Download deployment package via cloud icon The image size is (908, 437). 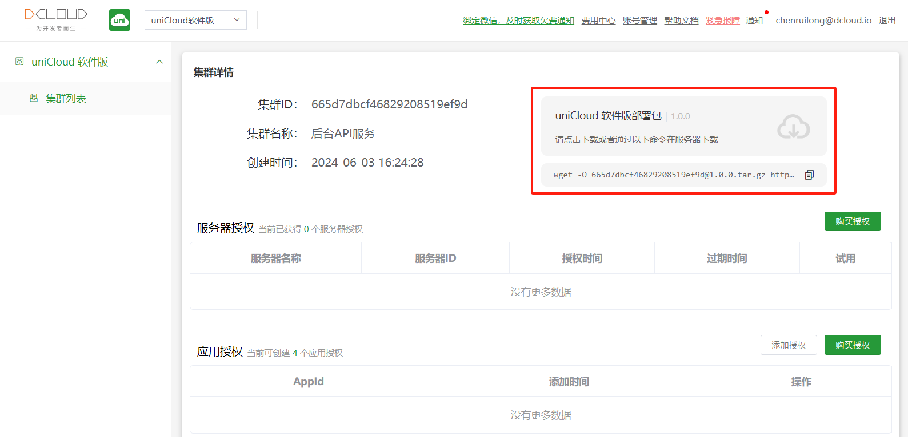click(x=793, y=126)
